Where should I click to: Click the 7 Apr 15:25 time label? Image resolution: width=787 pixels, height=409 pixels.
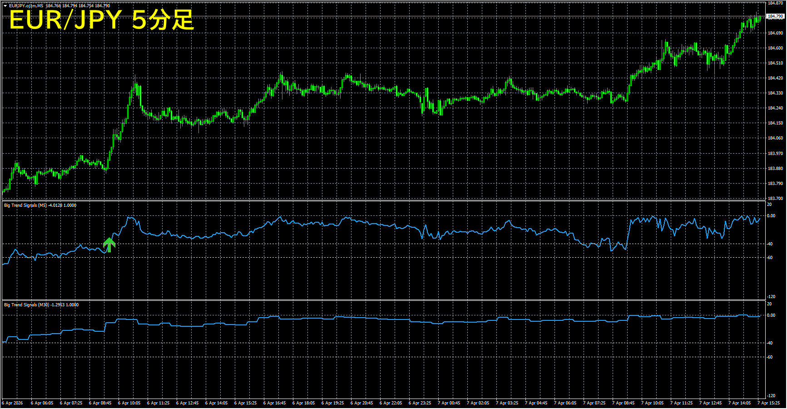[x=768, y=403]
